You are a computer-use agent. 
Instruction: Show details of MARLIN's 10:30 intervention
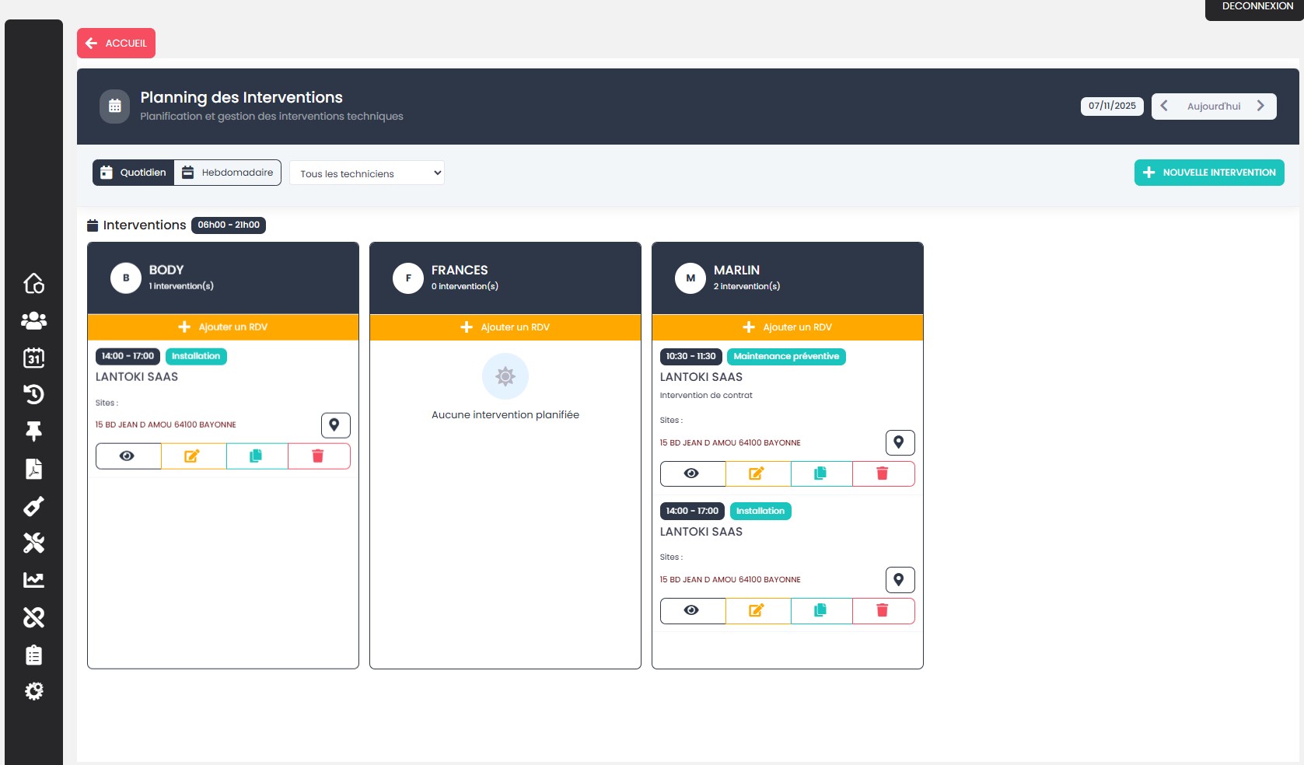click(x=692, y=473)
